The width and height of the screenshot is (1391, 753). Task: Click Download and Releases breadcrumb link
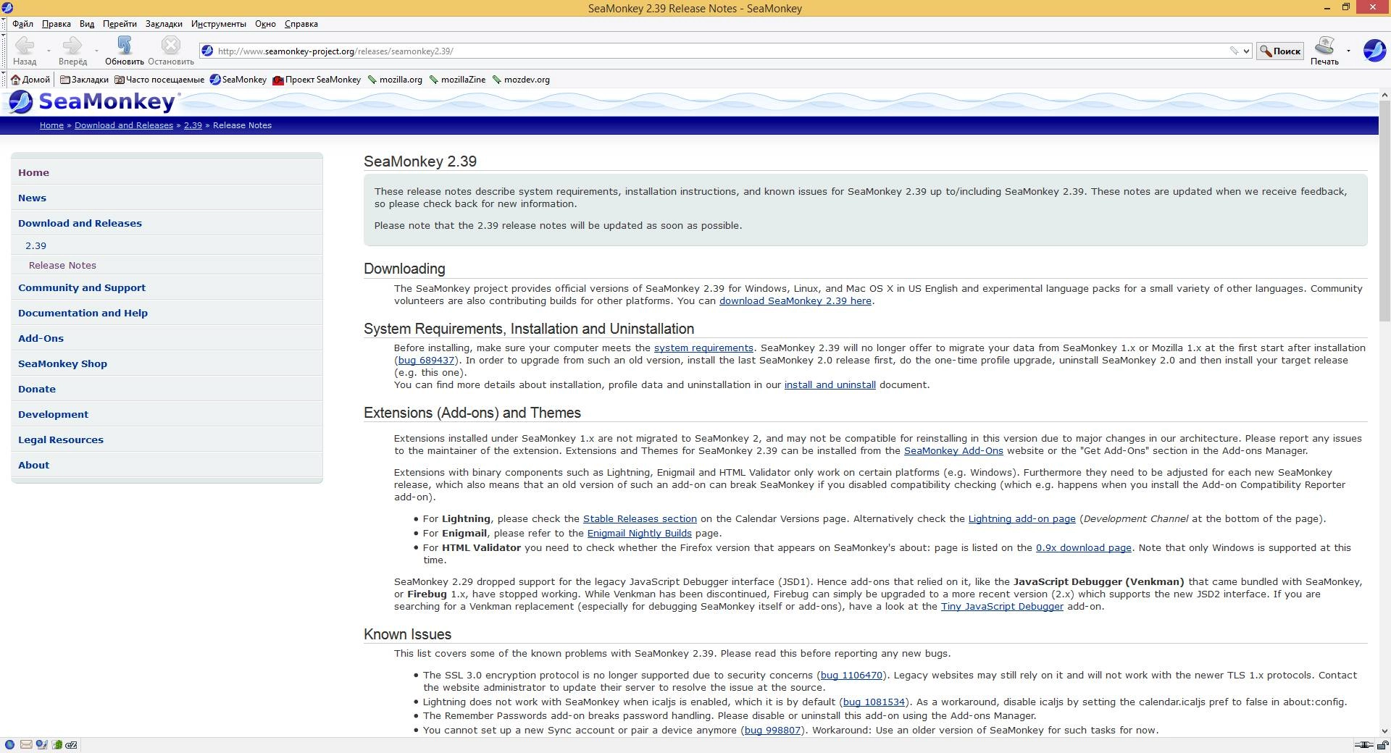pos(124,125)
